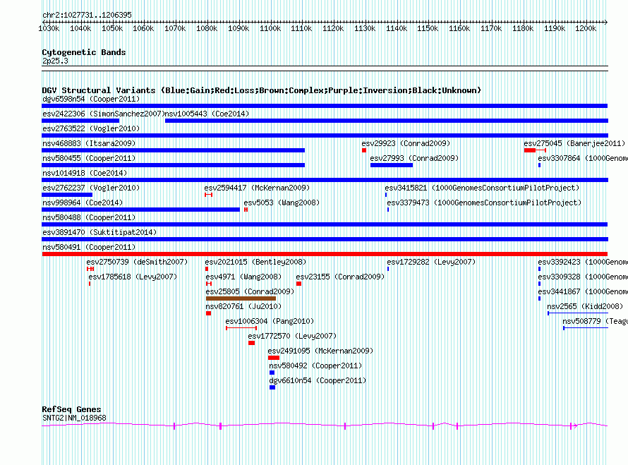Image resolution: width=628 pixels, height=465 pixels.
Task: Click the esv29923 (Conrad2009) red marker
Action: pos(364,150)
